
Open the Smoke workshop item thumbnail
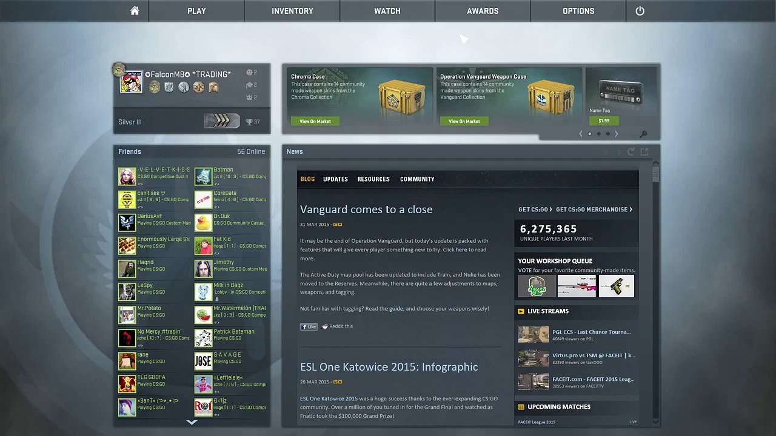point(537,286)
